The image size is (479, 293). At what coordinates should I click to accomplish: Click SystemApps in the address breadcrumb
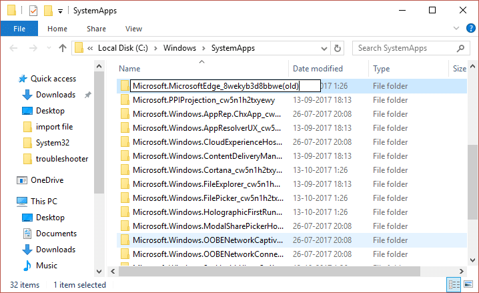[x=233, y=48]
